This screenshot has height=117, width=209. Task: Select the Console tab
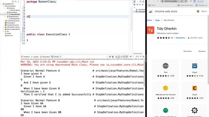coord(55,57)
